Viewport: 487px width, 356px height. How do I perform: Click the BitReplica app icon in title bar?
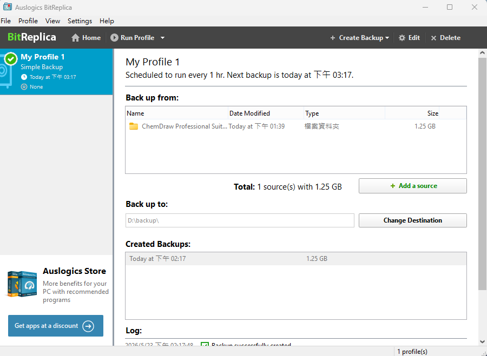[8, 7]
